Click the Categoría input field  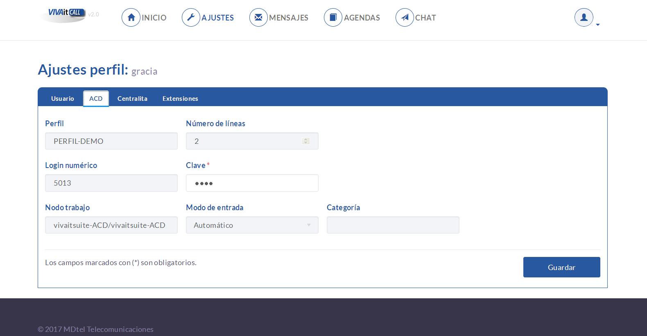tap(393, 225)
